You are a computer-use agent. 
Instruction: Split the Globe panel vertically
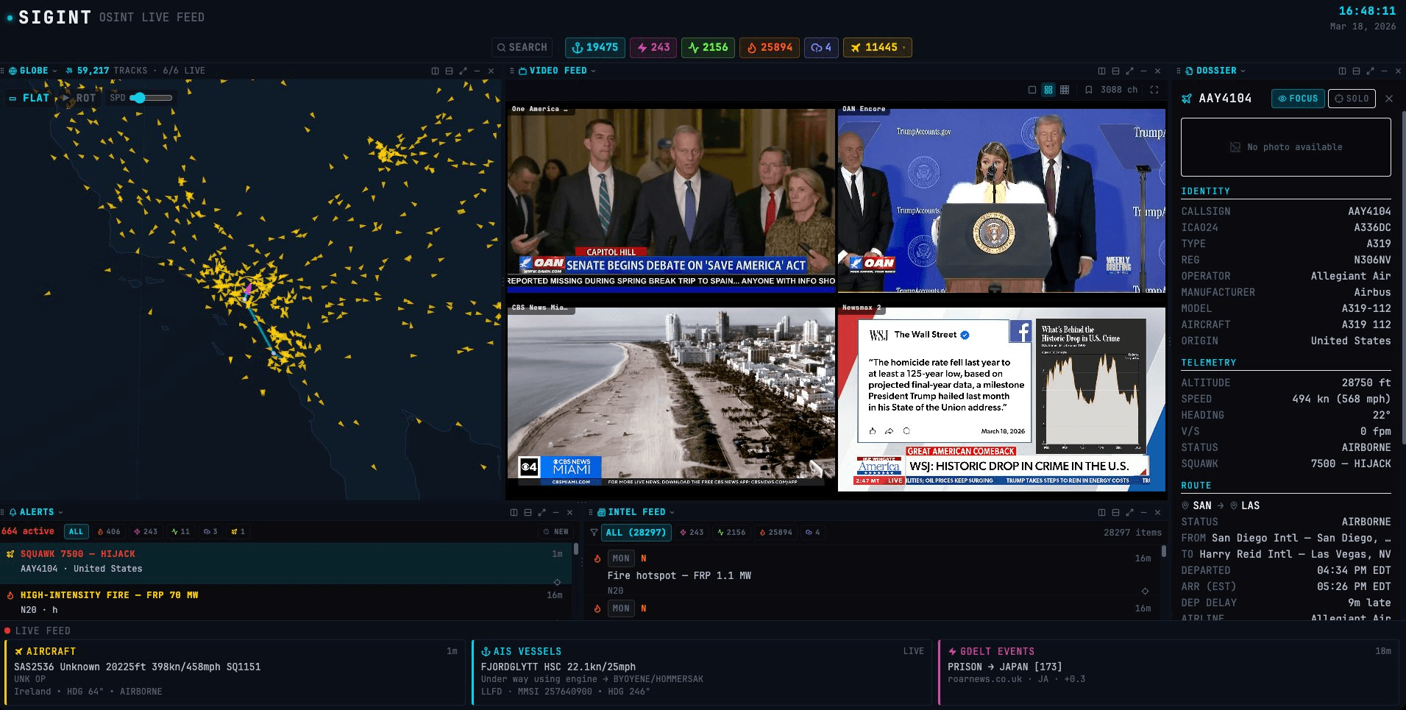coord(435,71)
